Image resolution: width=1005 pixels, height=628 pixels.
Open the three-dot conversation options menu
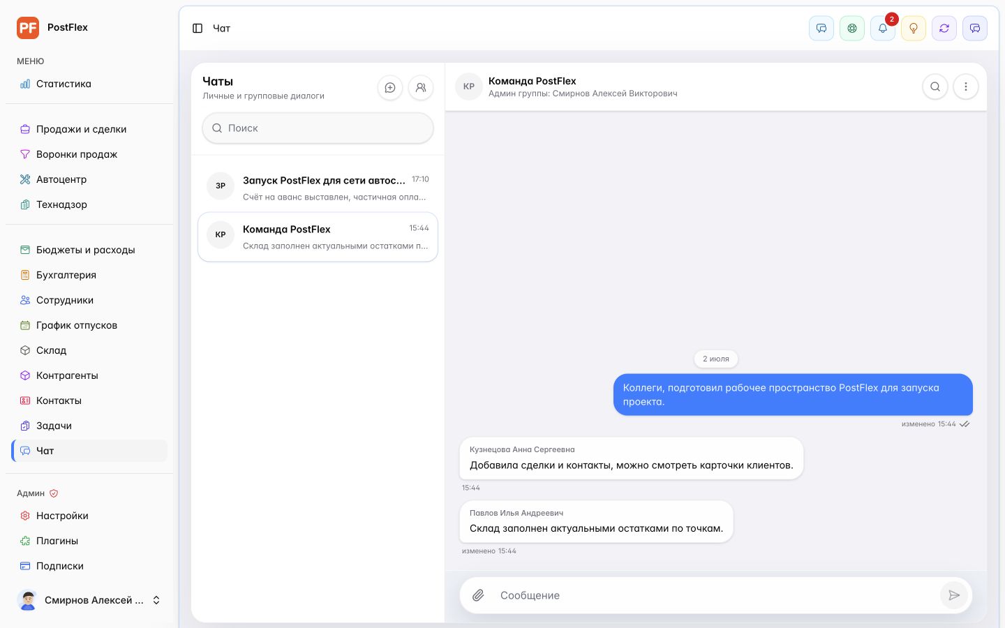[x=966, y=87]
